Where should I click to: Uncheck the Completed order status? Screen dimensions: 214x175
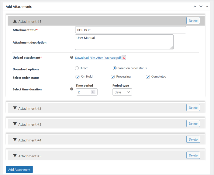tap(148, 77)
